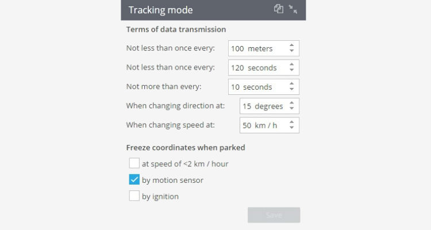Decrease the 15 degrees direction value
The width and height of the screenshot is (431, 230).
point(291,109)
